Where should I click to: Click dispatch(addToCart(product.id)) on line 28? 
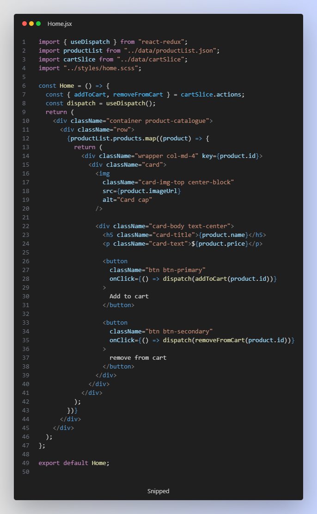coord(218,279)
